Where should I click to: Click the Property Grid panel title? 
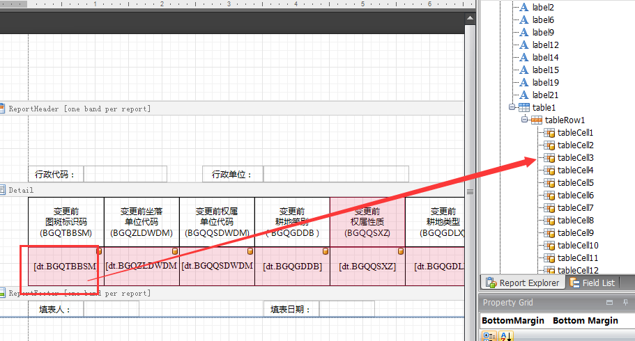tap(508, 302)
